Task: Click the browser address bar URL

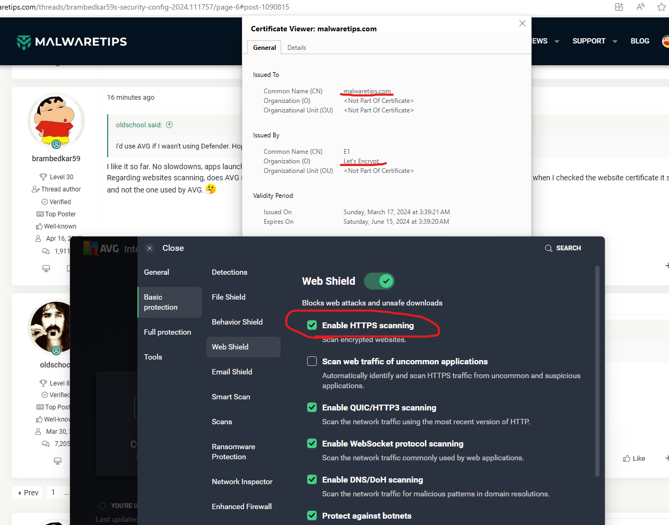Action: [145, 7]
